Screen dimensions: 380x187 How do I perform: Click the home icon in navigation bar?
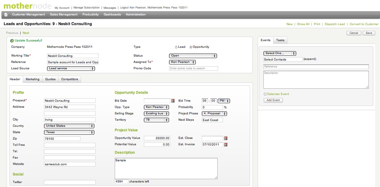click(6, 15)
